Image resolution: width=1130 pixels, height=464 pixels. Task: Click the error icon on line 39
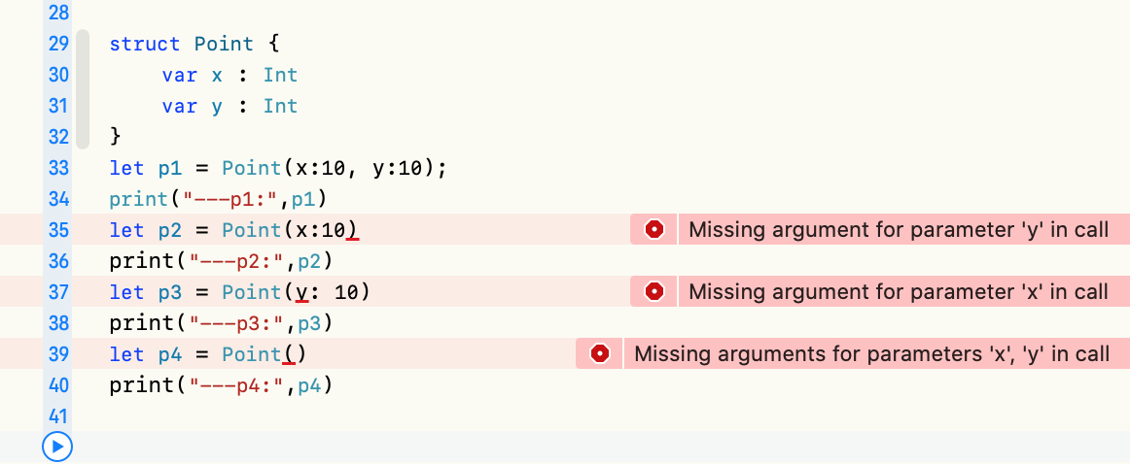coord(600,353)
